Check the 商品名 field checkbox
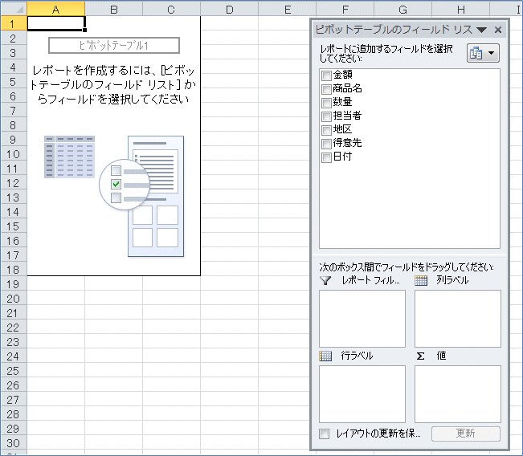 click(x=325, y=89)
